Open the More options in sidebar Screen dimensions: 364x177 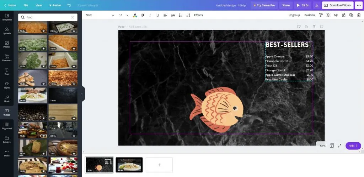tap(7, 153)
